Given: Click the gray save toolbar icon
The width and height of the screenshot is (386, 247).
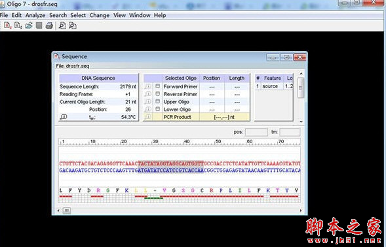Looking at the screenshot, I should (39, 25).
